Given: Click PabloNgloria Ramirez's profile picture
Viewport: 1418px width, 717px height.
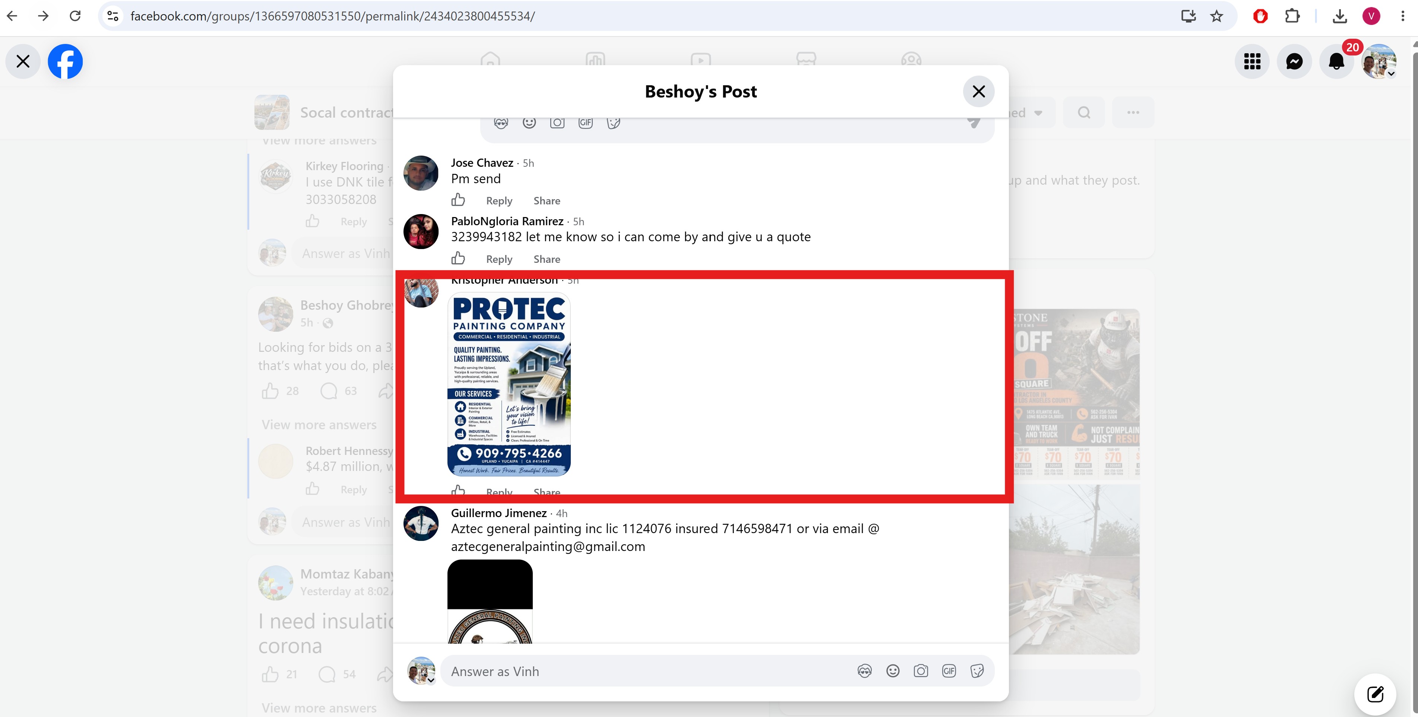Looking at the screenshot, I should (x=421, y=231).
